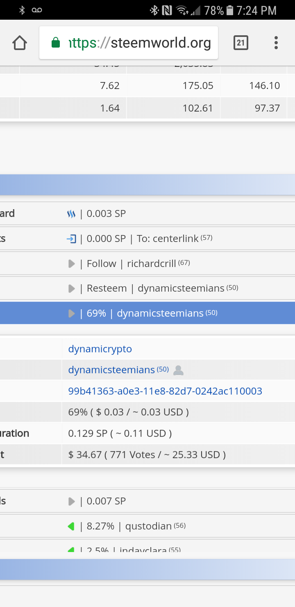Tap the browser home icon

(20, 43)
